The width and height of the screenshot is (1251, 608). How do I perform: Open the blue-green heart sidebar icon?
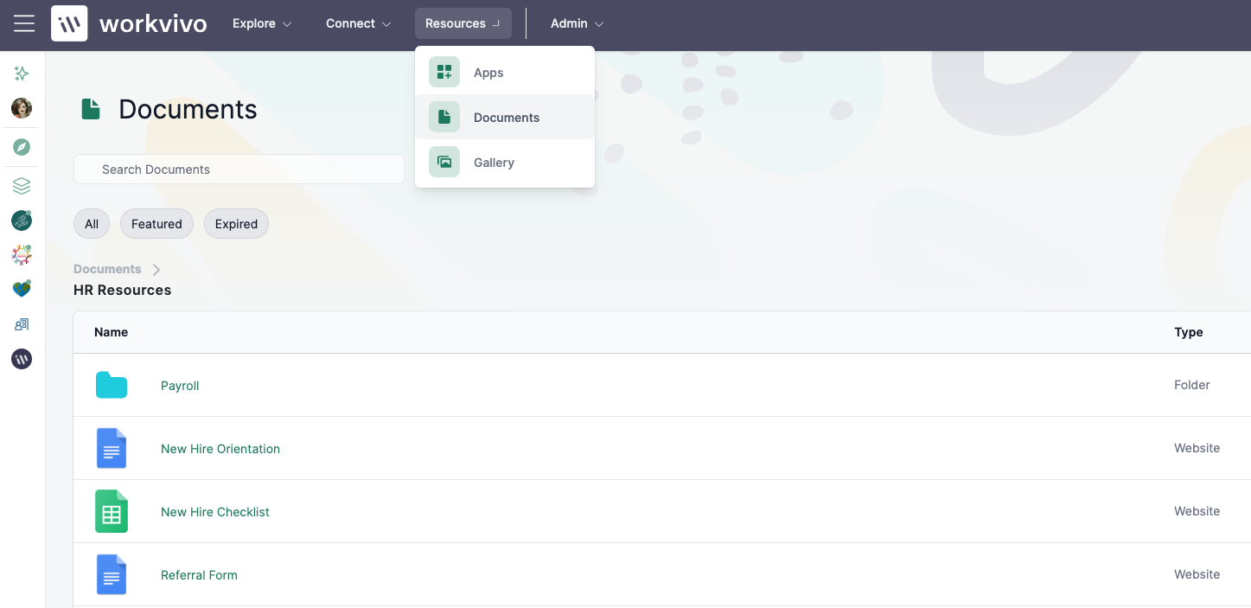[x=22, y=288]
